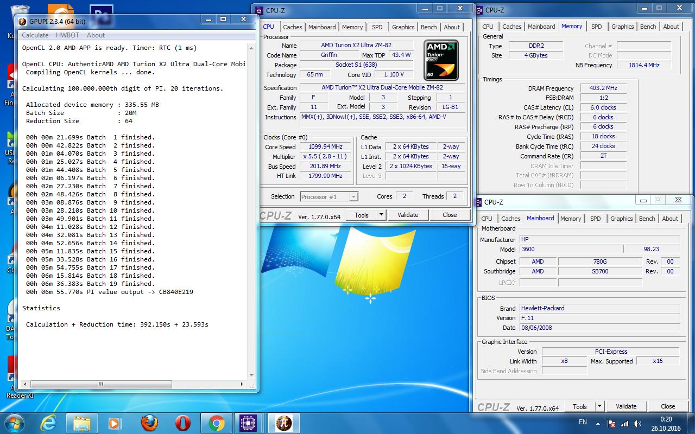This screenshot has height=434, width=695.
Task: Select the chipset value "780G"
Action: coord(600,261)
